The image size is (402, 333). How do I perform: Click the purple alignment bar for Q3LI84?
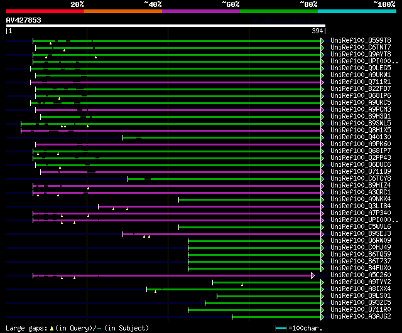(210, 206)
